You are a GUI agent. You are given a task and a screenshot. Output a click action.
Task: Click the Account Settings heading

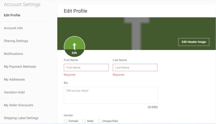click(x=22, y=5)
